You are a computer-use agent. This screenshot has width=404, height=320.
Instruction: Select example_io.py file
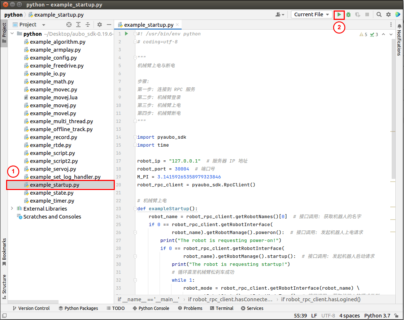(x=48, y=74)
